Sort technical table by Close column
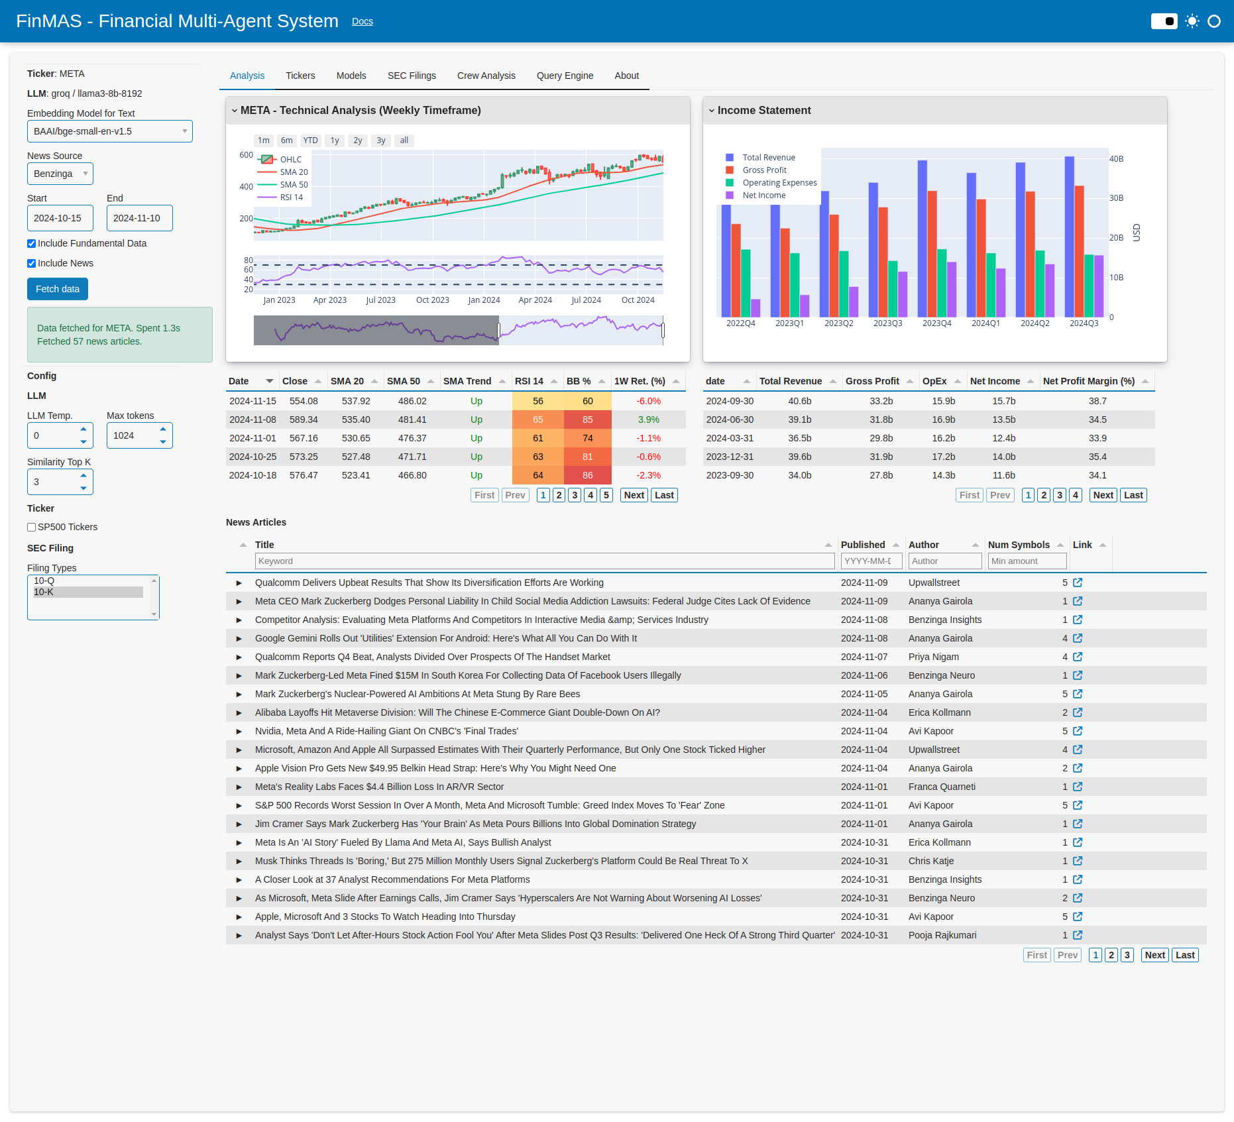Viewport: 1234px width, 1122px height. coord(318,381)
